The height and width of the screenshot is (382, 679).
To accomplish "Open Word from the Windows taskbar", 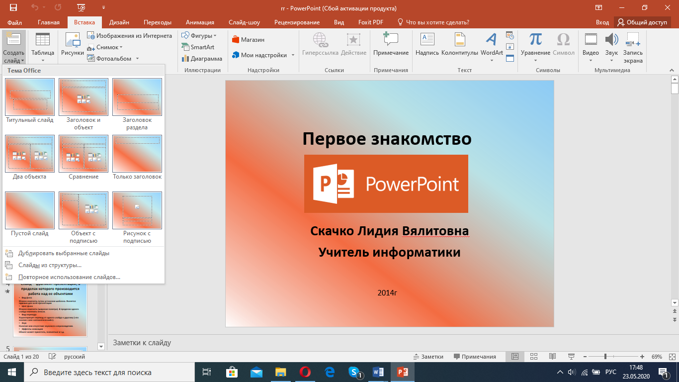I will pyautogui.click(x=377, y=372).
